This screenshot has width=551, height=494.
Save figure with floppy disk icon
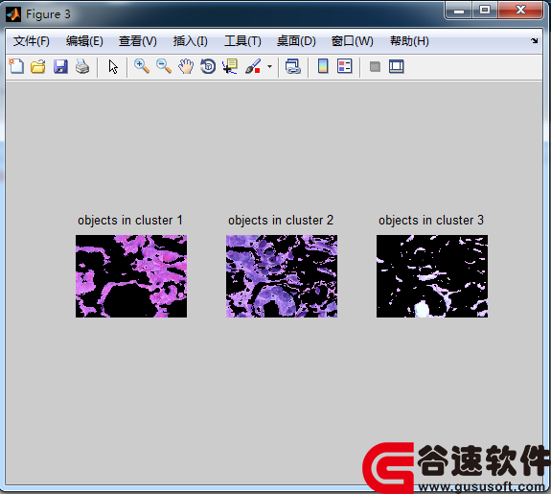pyautogui.click(x=60, y=66)
